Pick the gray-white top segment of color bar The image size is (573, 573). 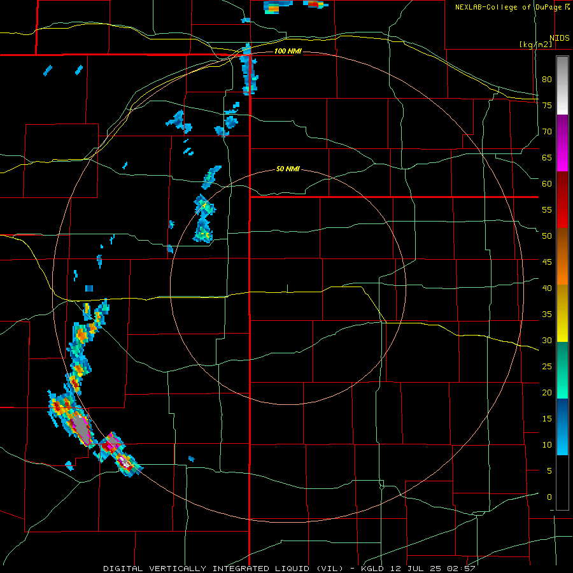tap(562, 85)
